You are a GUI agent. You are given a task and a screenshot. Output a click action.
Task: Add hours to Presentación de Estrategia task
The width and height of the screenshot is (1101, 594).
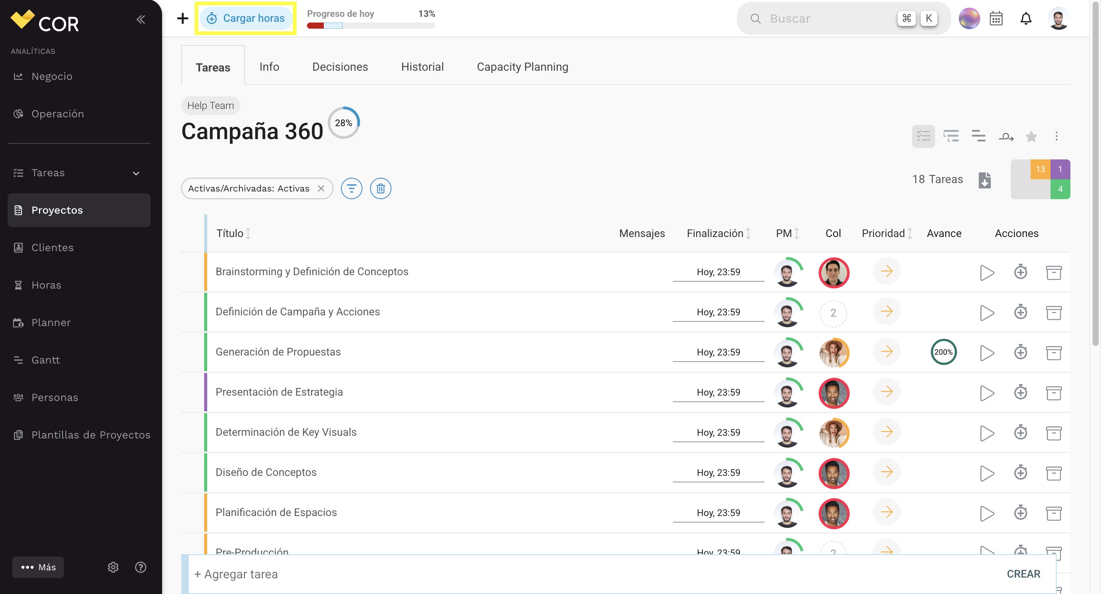point(1020,392)
